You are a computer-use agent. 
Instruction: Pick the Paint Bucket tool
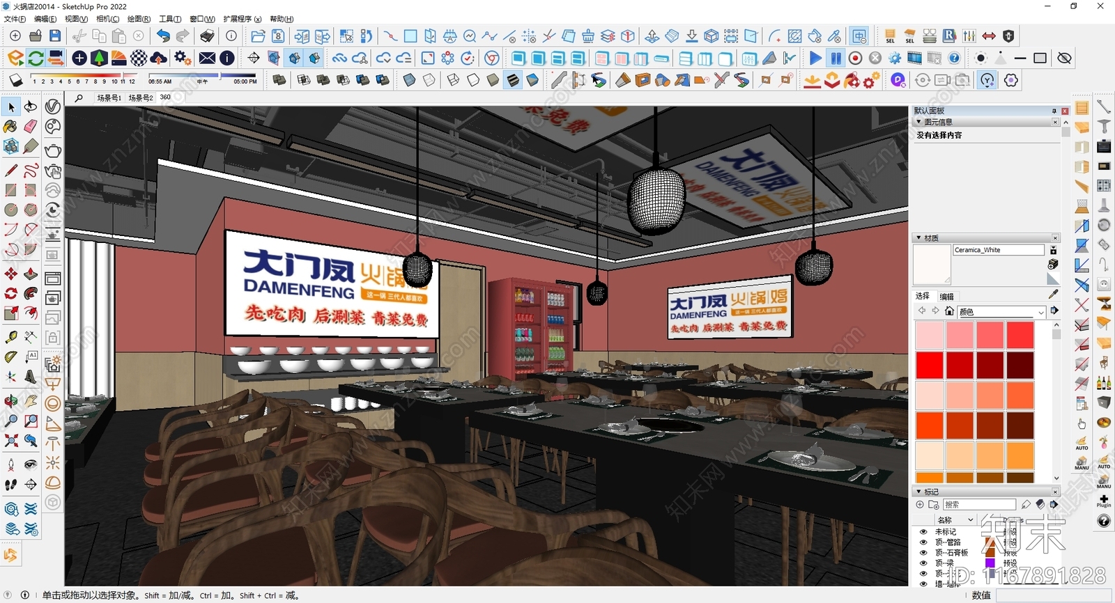point(11,127)
